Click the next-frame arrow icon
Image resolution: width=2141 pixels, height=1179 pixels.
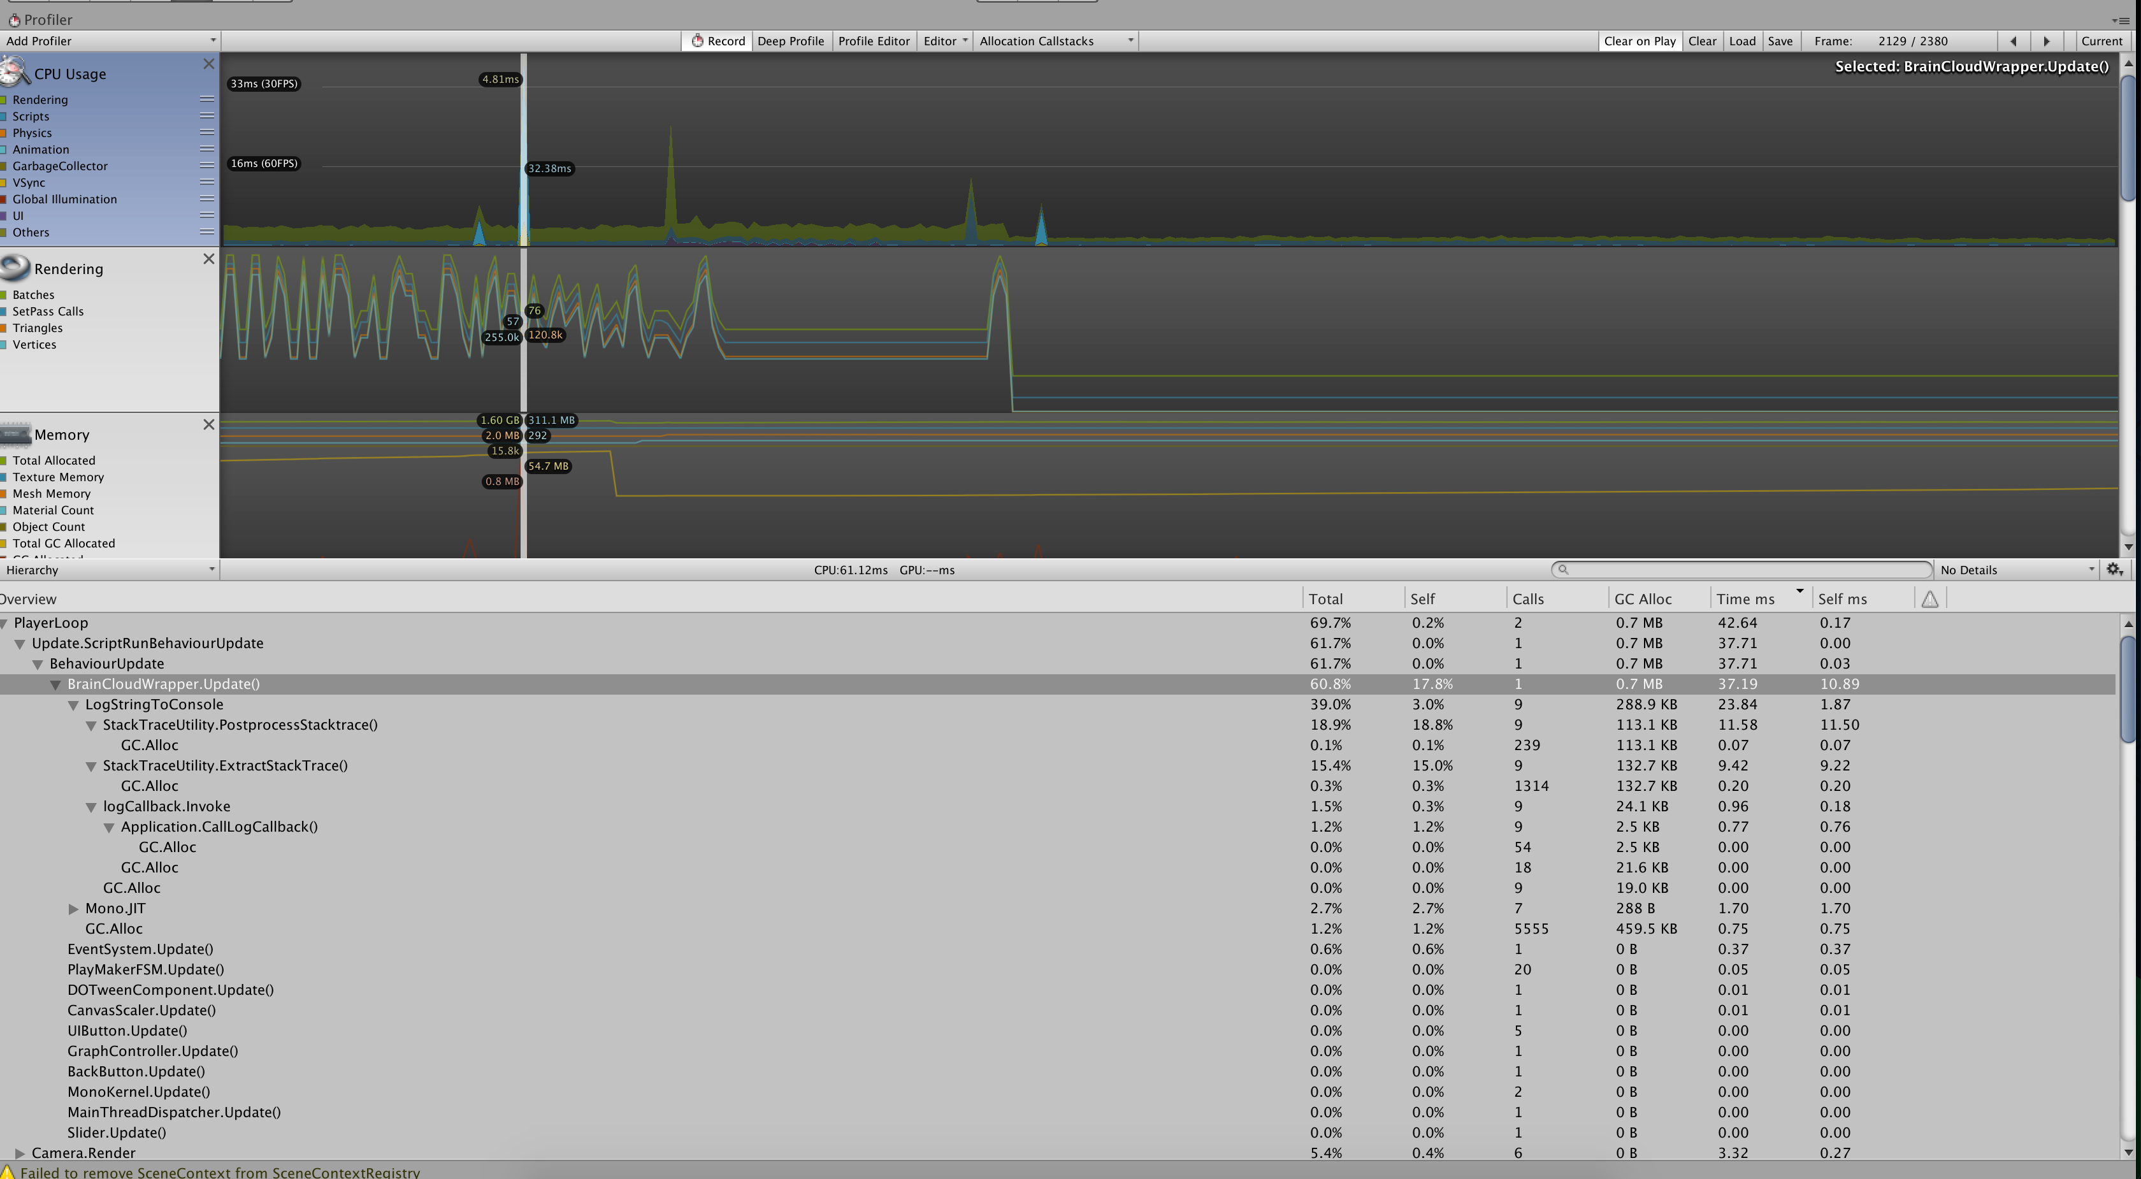point(2047,40)
